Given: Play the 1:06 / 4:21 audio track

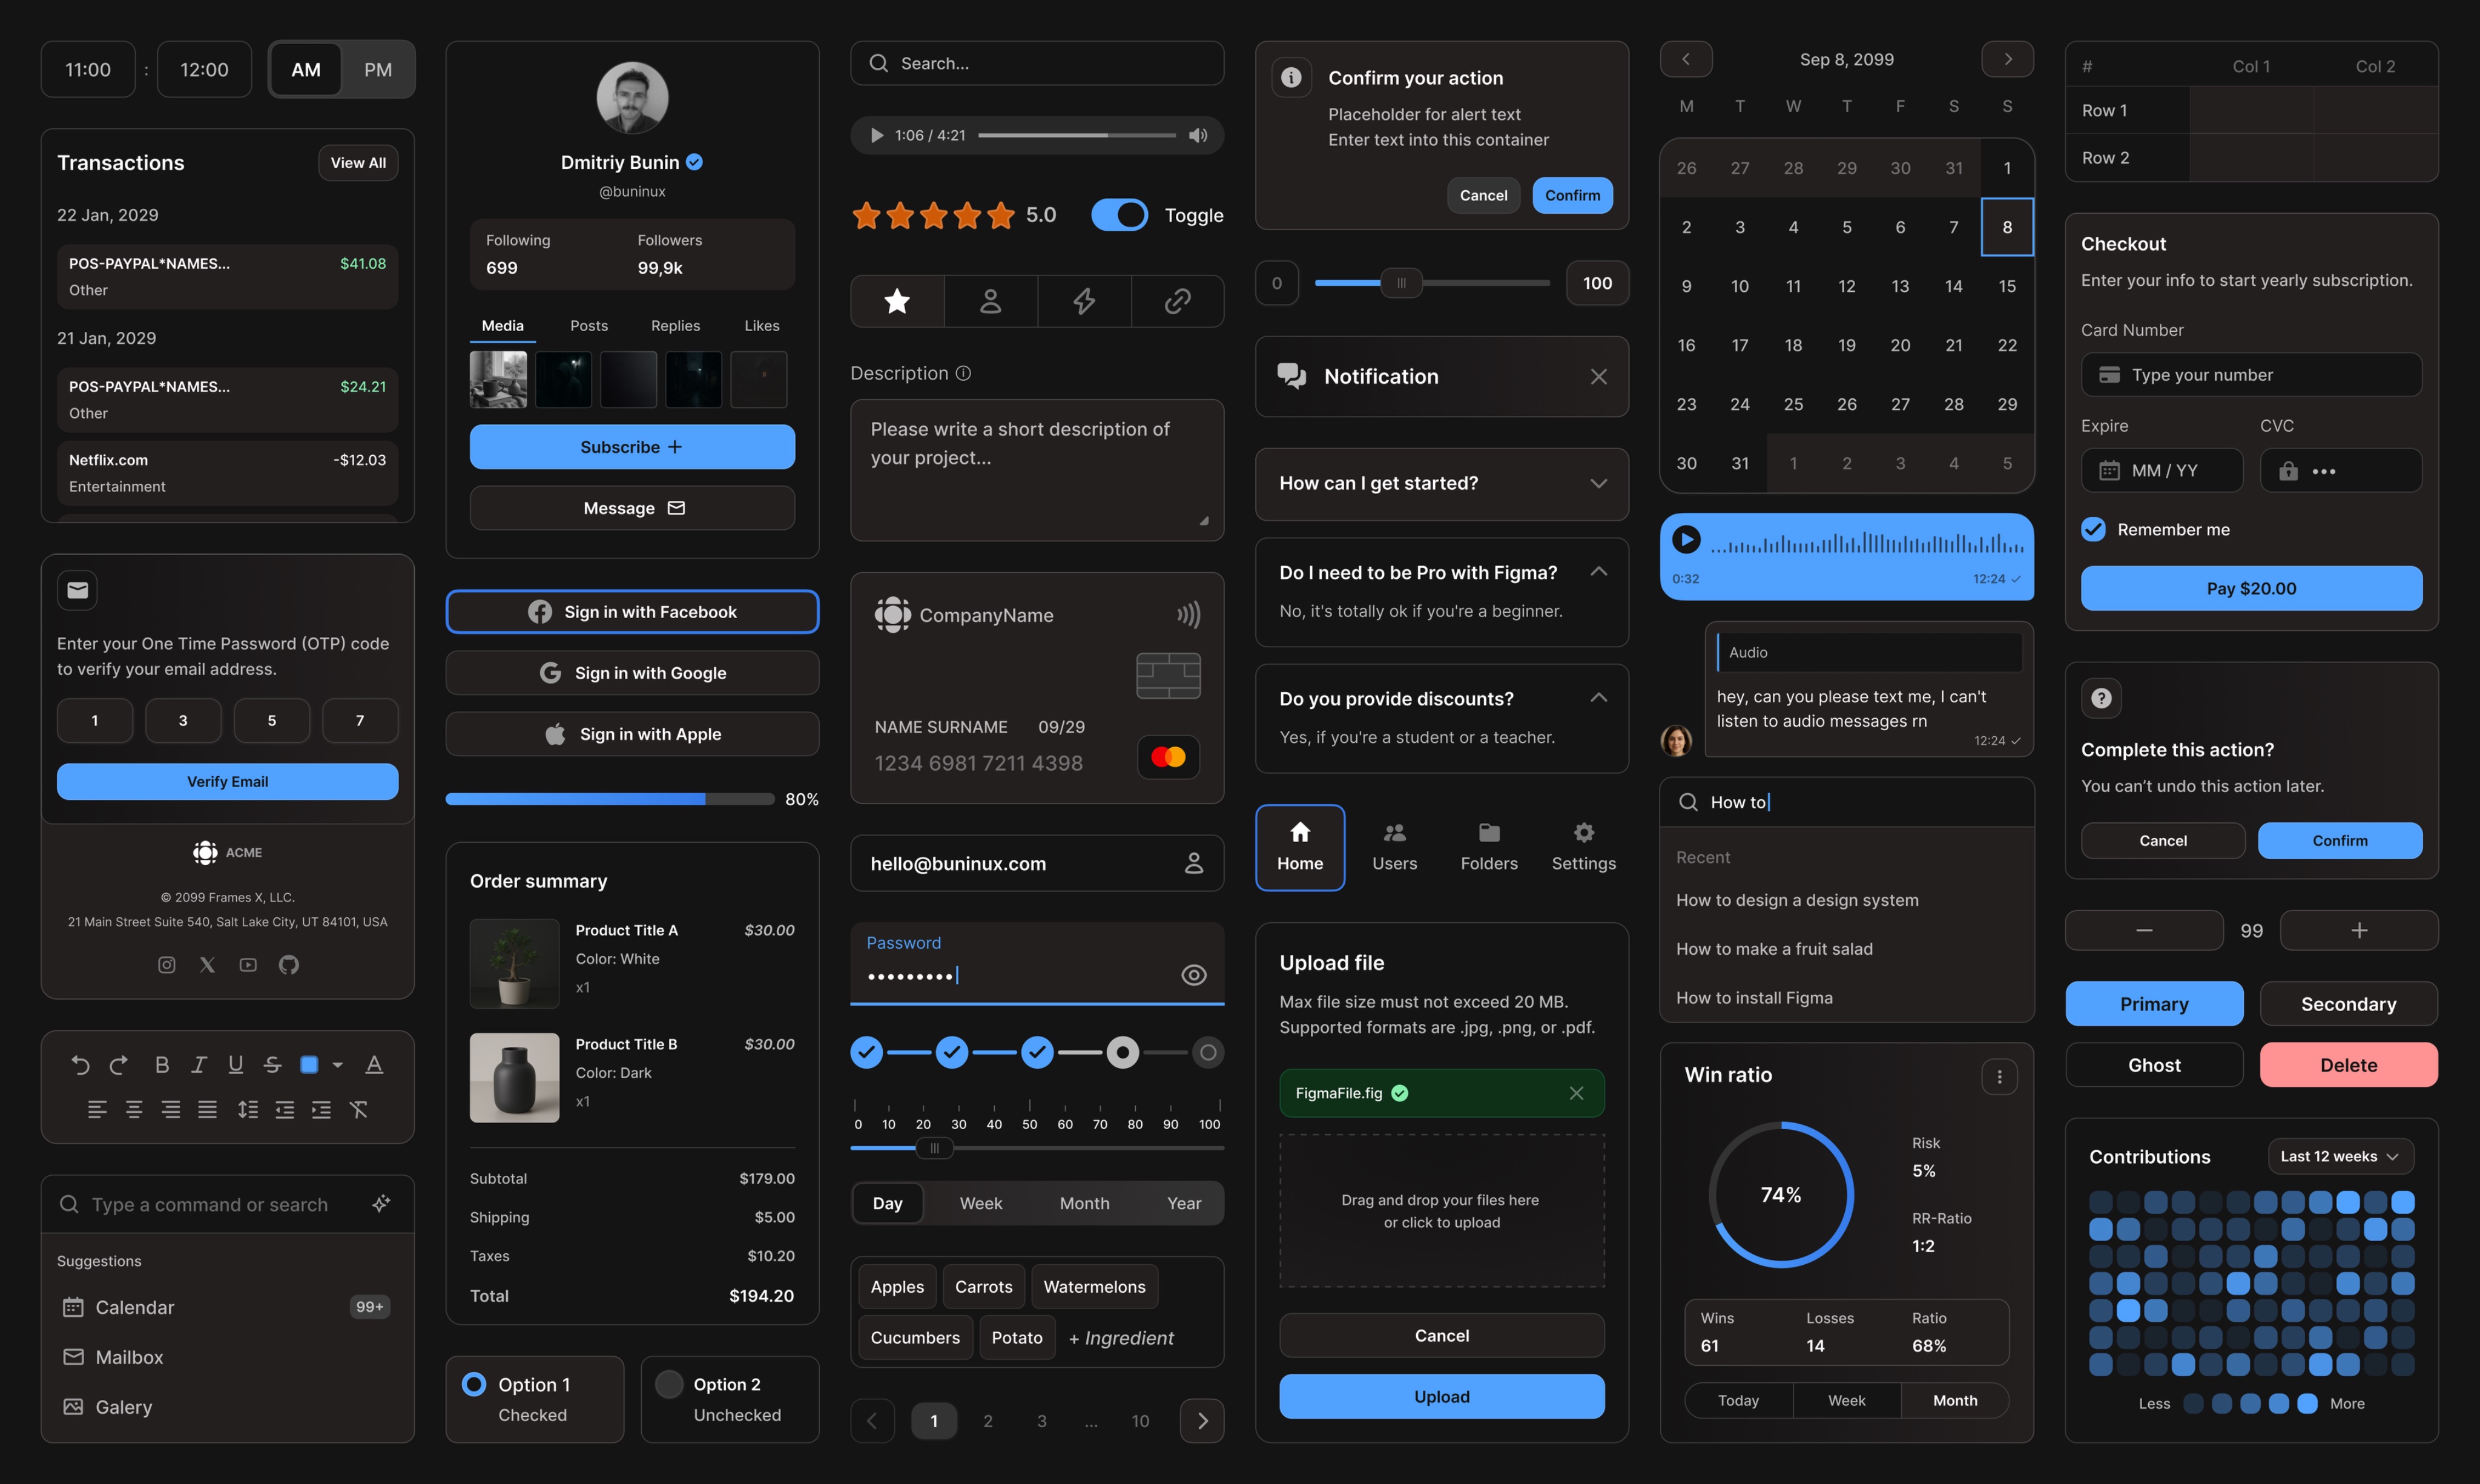Looking at the screenshot, I should coord(876,135).
